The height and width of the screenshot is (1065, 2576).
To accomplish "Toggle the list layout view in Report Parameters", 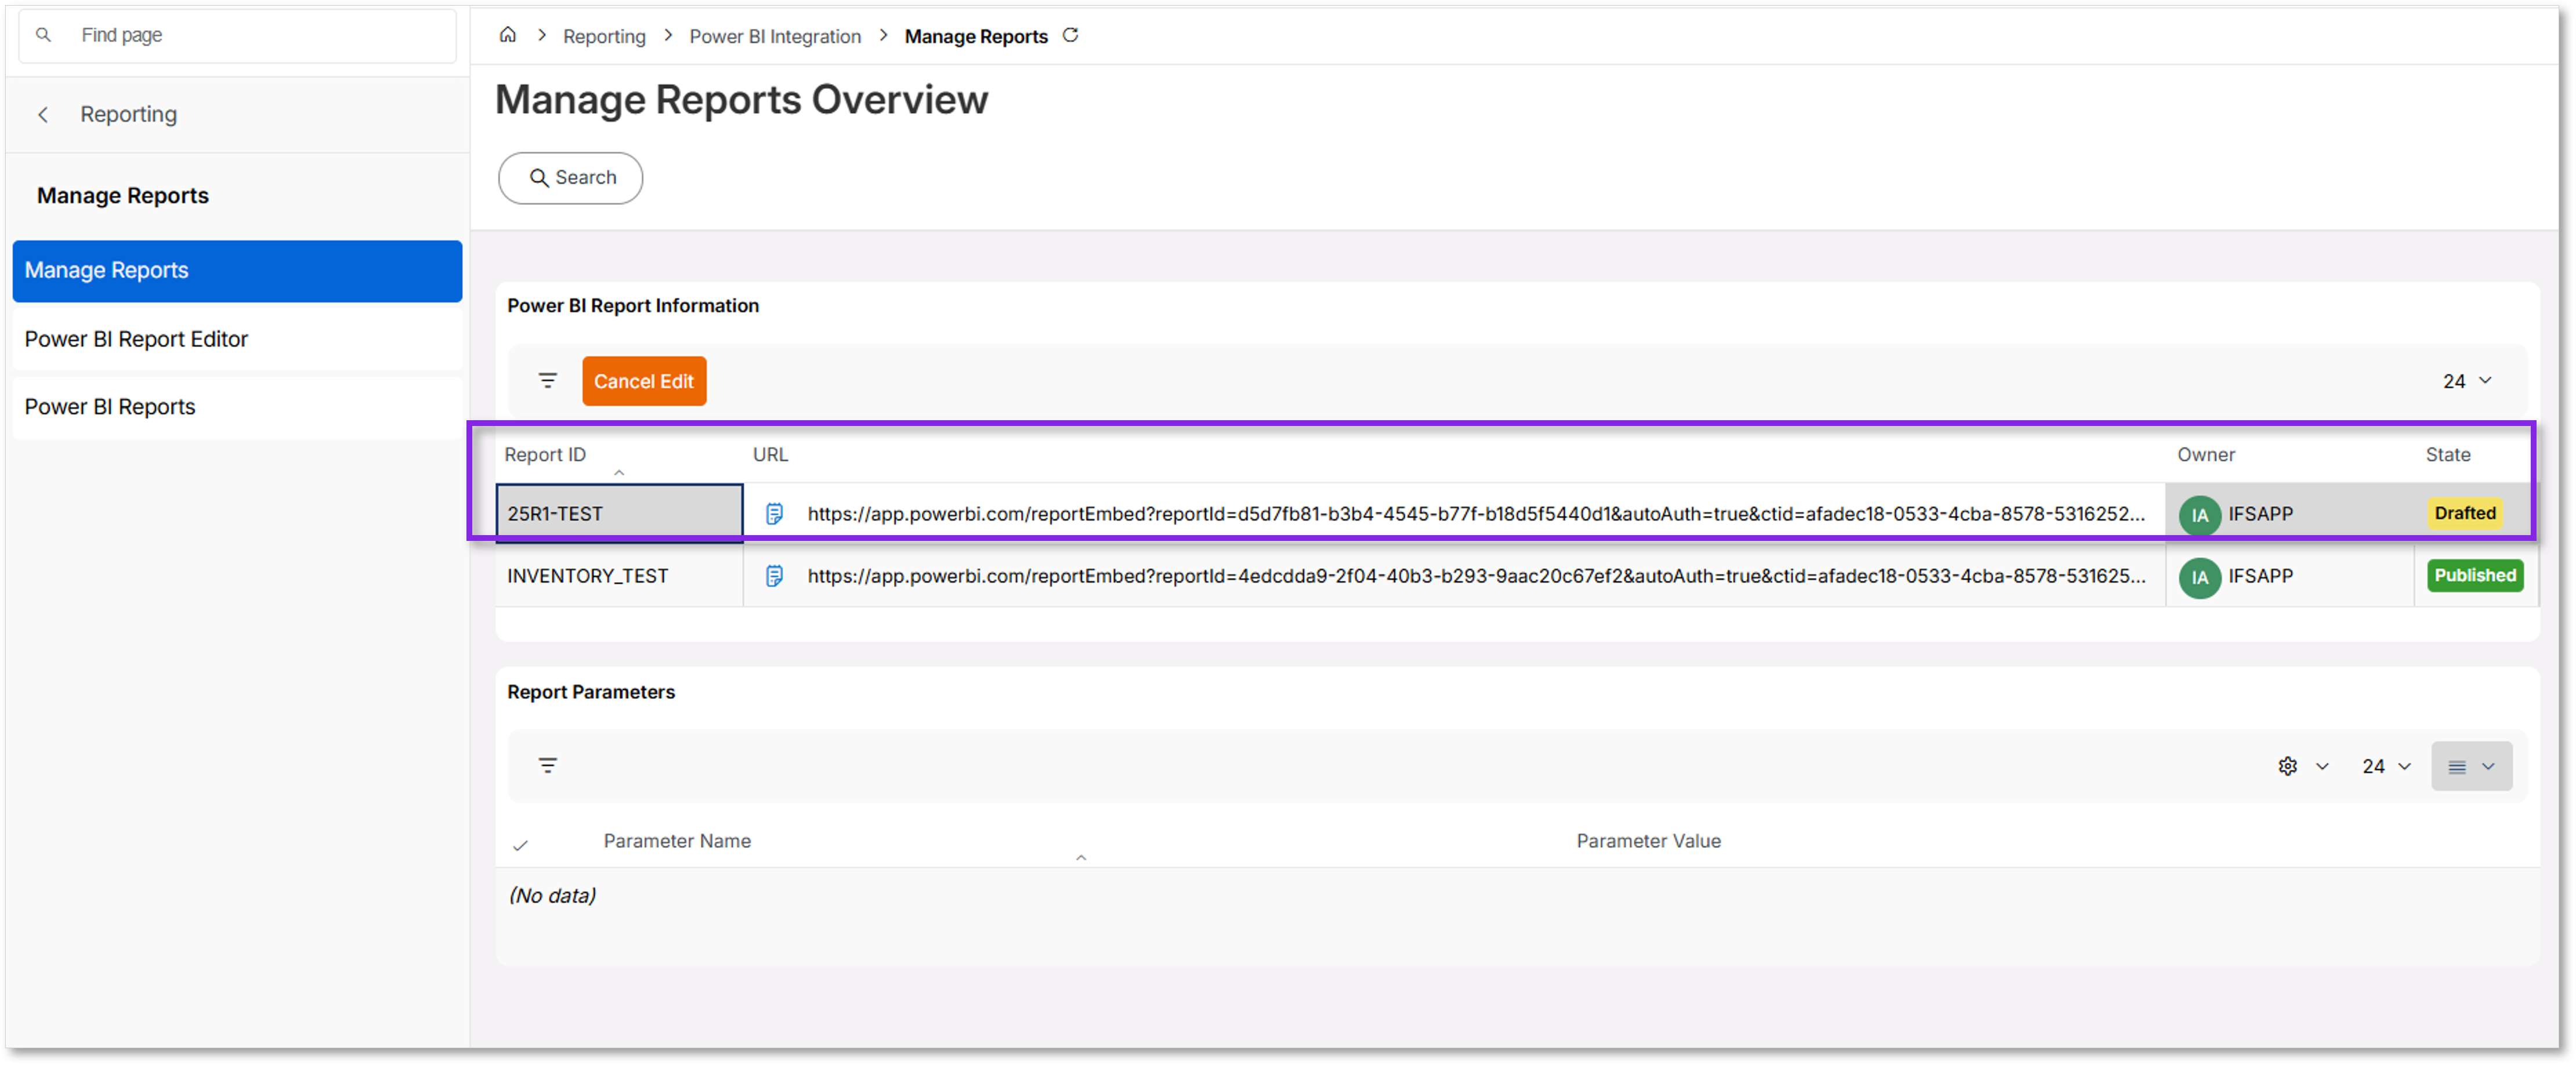I will click(x=2458, y=766).
